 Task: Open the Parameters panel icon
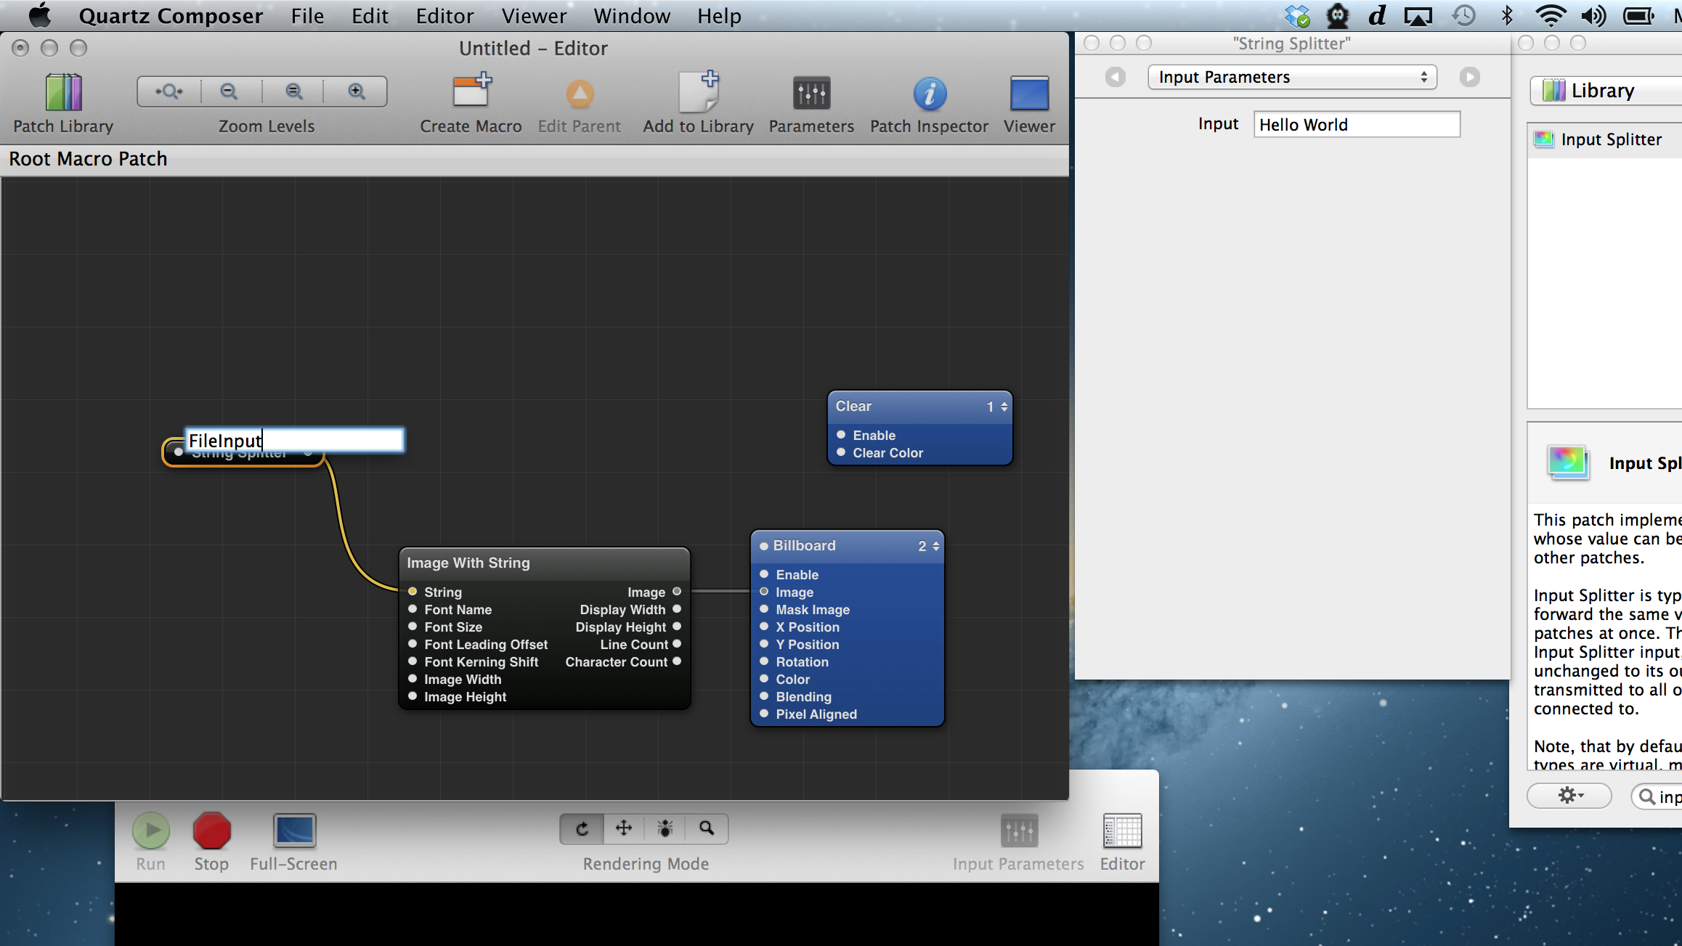click(x=811, y=94)
